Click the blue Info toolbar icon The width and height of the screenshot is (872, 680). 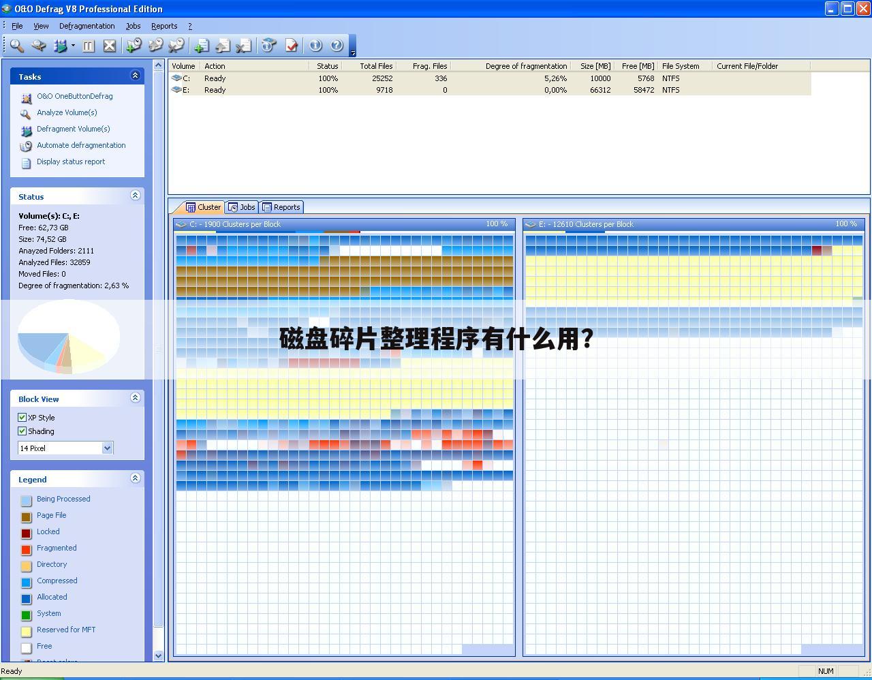click(x=315, y=46)
